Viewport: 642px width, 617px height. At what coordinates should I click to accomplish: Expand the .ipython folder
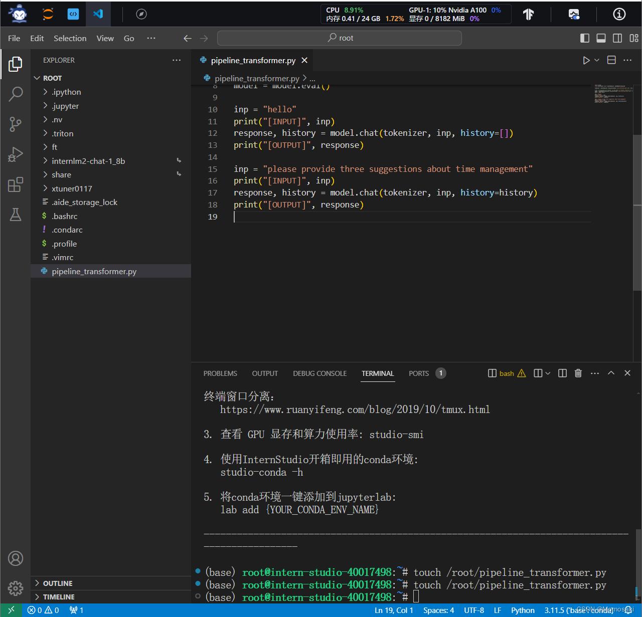click(x=111, y=92)
